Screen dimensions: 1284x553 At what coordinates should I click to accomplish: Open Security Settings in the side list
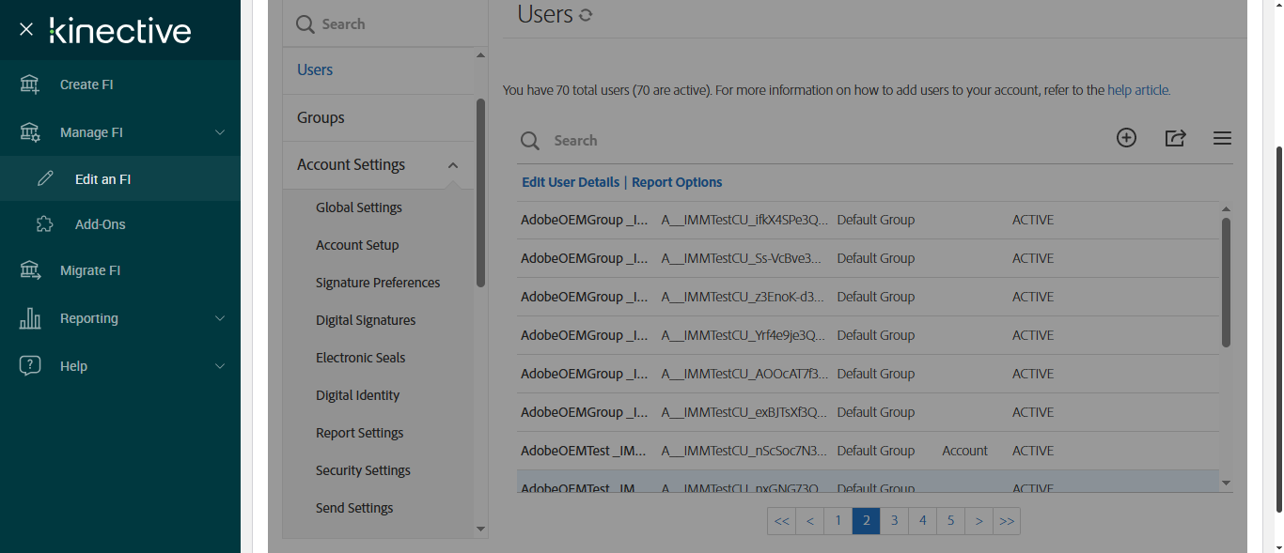coord(363,470)
